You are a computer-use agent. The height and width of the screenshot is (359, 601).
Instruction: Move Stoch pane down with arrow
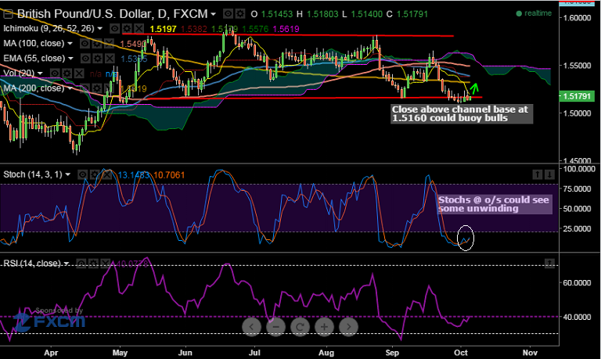tap(549, 174)
